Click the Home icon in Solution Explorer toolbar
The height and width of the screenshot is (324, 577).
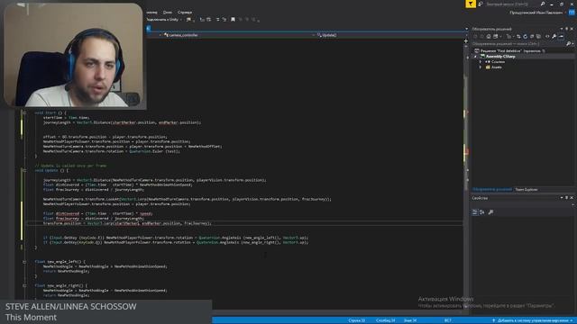coord(489,36)
